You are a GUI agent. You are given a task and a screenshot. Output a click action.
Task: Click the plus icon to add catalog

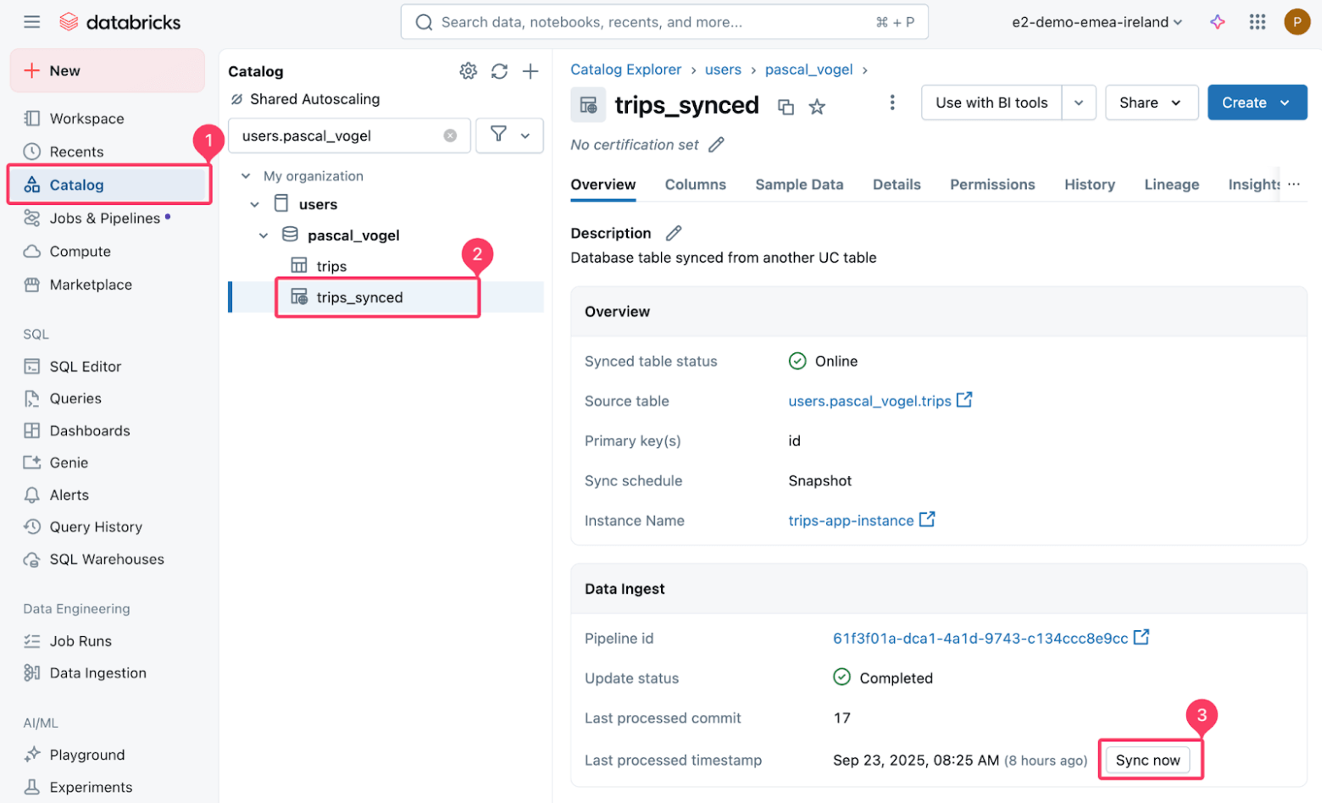tap(530, 71)
